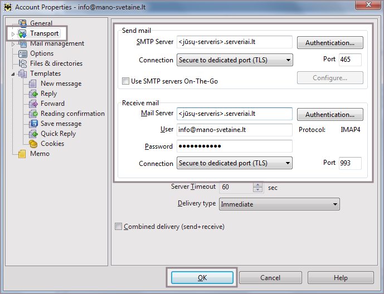Click the SMTP Server input field
Screen dimensions: 384x294
(x=234, y=42)
